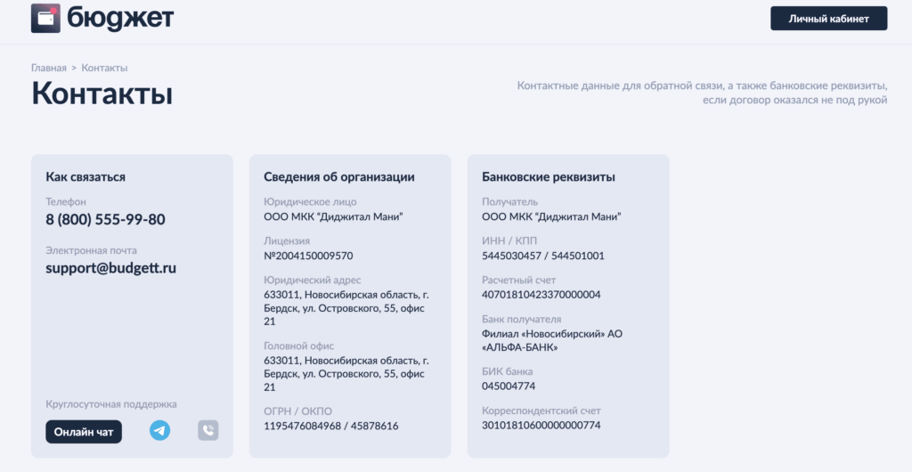Call the phone number 8 (800) 555-99-80
The image size is (912, 472).
point(105,220)
